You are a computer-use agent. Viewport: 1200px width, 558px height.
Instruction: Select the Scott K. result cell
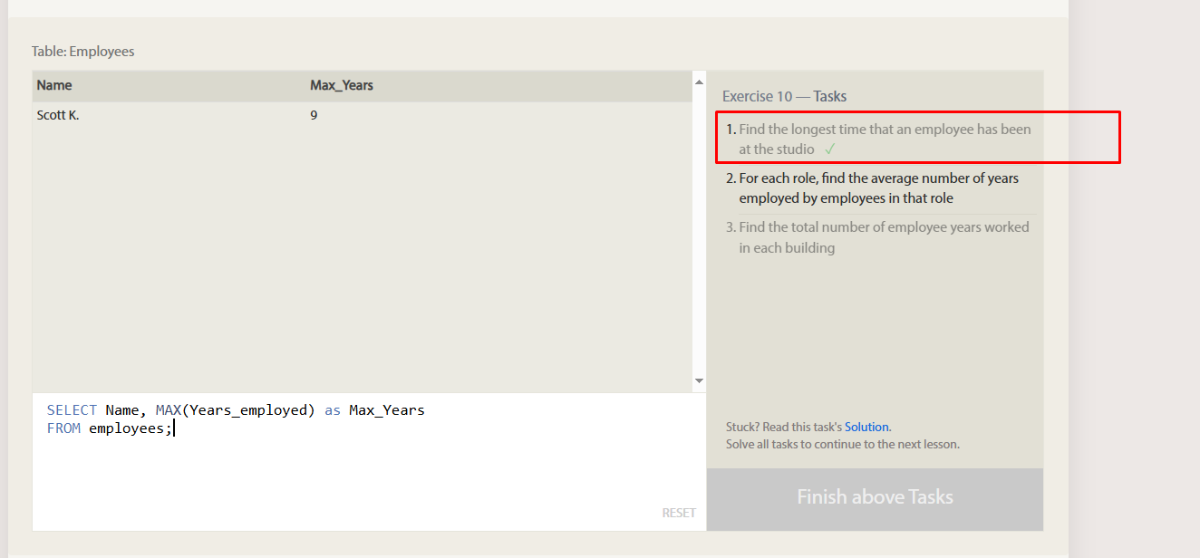pyautogui.click(x=58, y=115)
